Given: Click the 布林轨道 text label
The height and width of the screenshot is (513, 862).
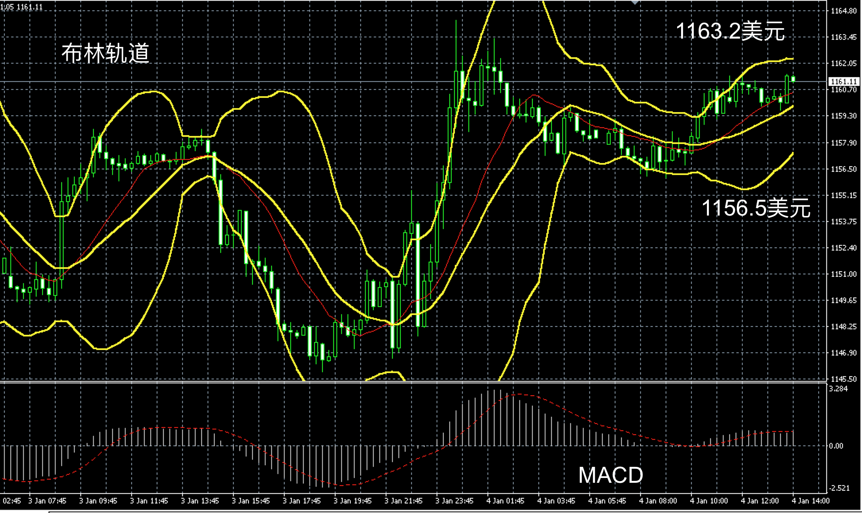Looking at the screenshot, I should point(105,53).
